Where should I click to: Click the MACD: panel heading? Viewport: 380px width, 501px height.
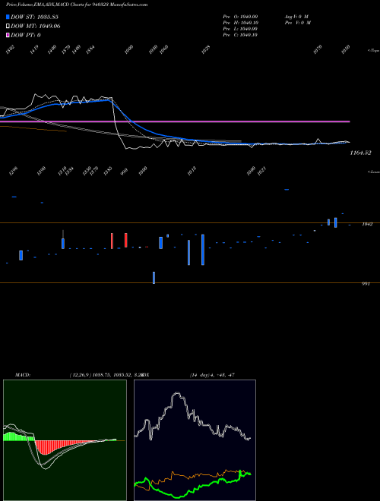coord(23,374)
